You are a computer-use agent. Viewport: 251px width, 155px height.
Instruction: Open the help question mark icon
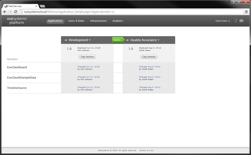point(236,21)
